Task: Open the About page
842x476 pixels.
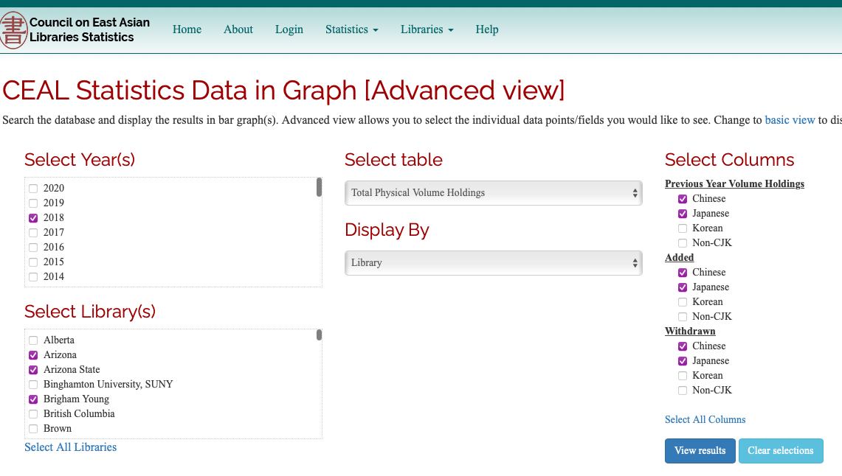Action: [238, 29]
